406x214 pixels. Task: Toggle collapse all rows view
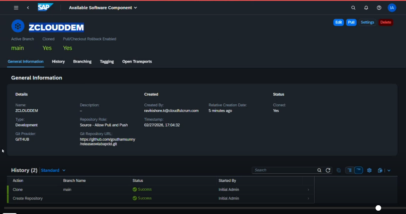(358, 170)
